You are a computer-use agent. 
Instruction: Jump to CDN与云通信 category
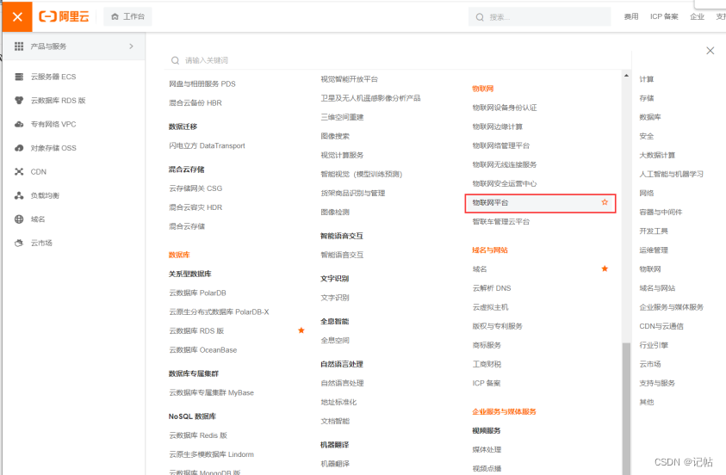tap(661, 326)
